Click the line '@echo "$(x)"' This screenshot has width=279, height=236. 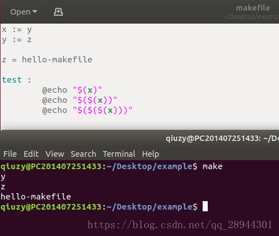click(x=72, y=90)
